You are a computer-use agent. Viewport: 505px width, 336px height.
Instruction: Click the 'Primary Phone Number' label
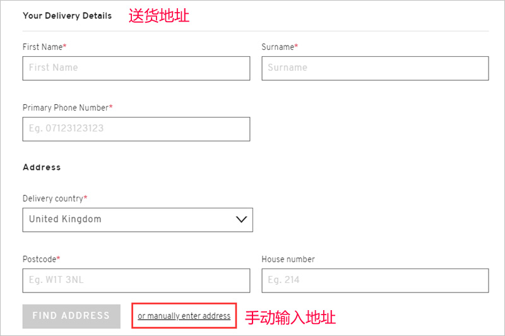[66, 107]
